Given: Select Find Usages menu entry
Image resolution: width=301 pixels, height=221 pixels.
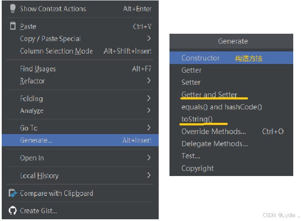Looking at the screenshot, I should tap(38, 69).
